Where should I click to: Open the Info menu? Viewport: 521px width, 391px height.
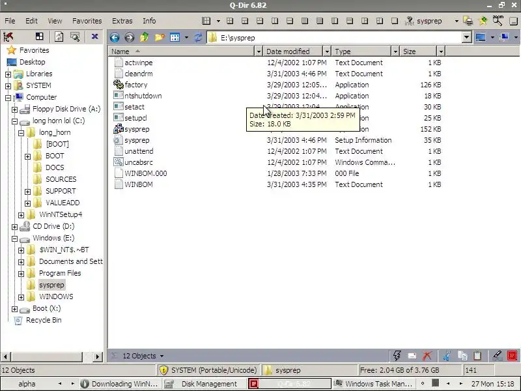point(149,21)
